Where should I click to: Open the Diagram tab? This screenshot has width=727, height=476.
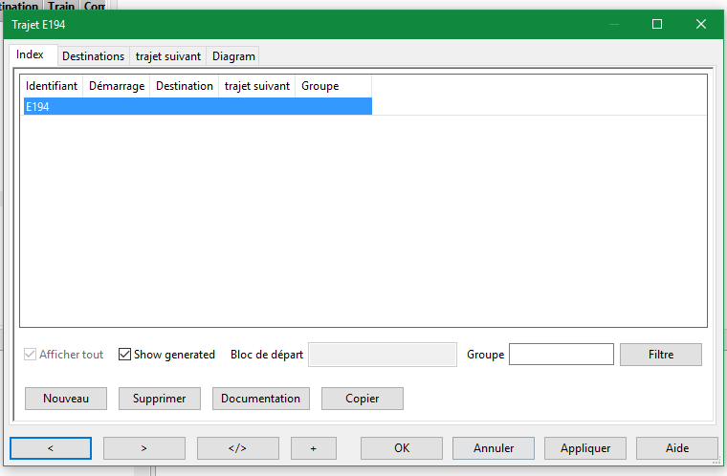point(233,56)
